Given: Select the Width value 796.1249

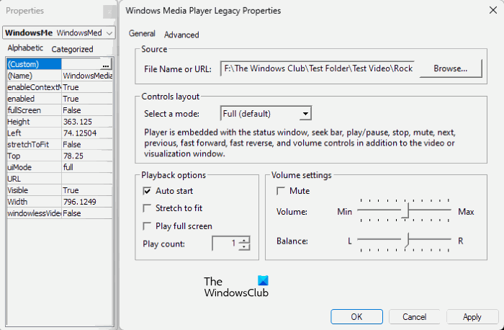Looking at the screenshot, I should 87,202.
